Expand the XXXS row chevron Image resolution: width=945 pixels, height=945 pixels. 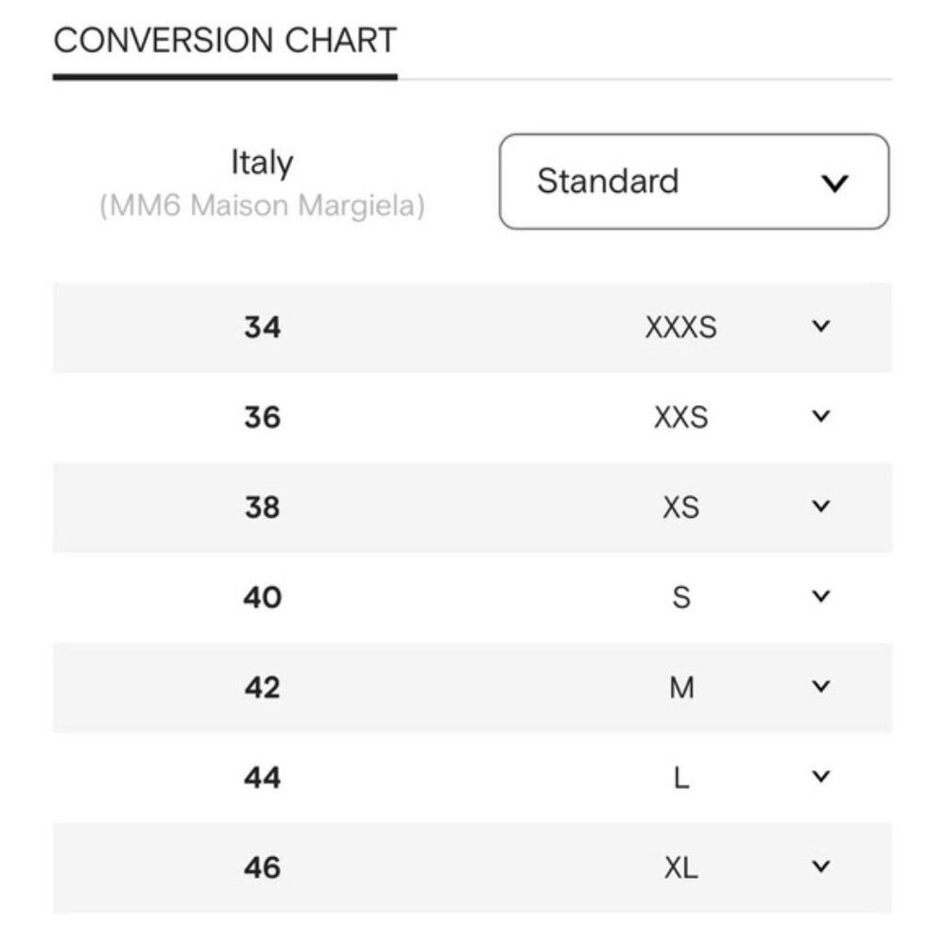821,326
